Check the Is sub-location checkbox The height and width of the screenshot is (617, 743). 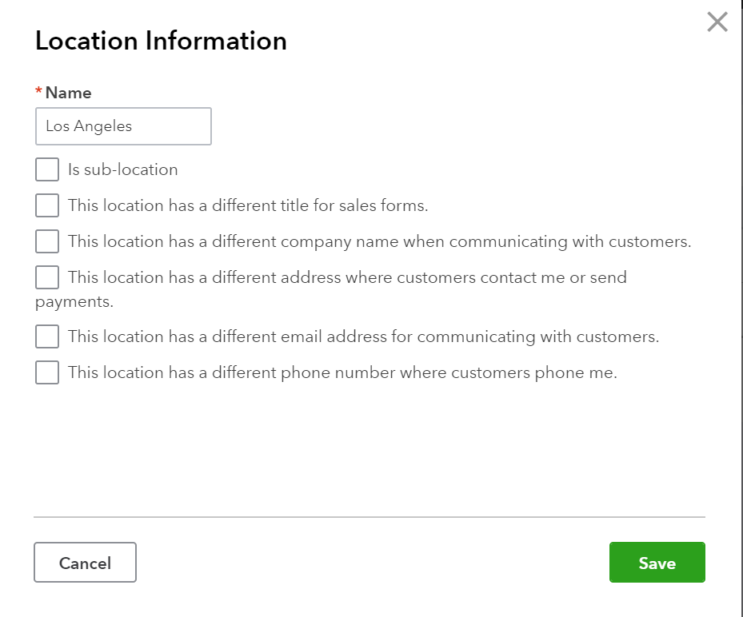tap(46, 169)
